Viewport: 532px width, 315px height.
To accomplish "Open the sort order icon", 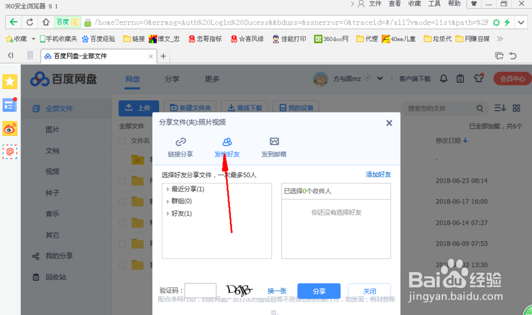I will [500, 108].
